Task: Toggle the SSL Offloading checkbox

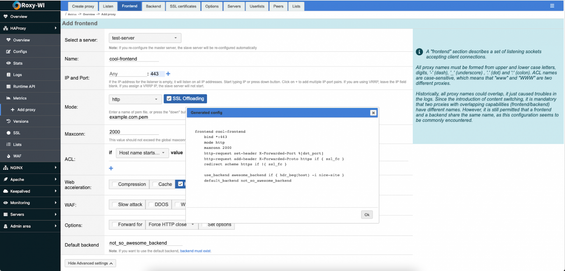Action: point(169,99)
